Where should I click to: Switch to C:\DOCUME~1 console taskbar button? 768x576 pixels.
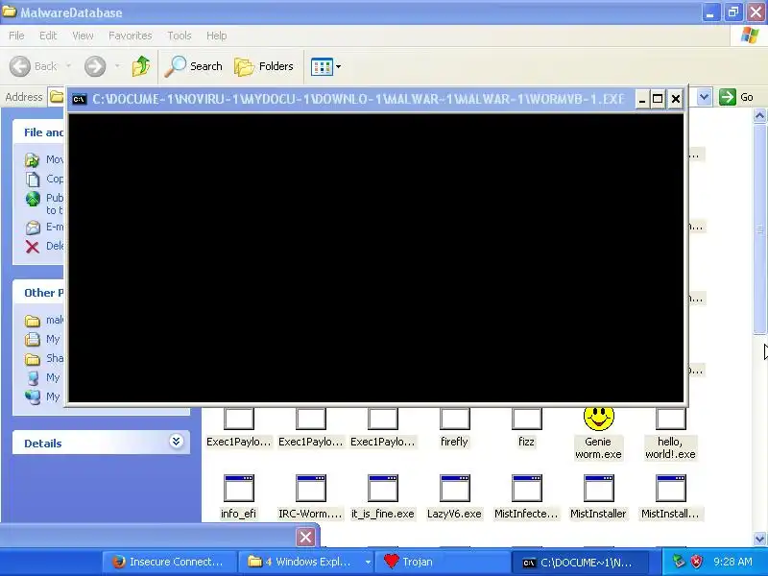pyautogui.click(x=581, y=563)
